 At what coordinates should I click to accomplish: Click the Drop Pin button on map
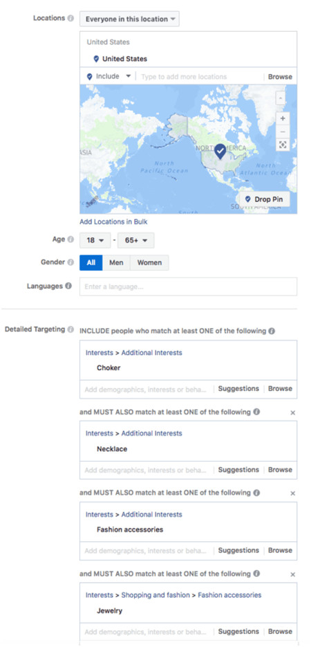(x=265, y=199)
